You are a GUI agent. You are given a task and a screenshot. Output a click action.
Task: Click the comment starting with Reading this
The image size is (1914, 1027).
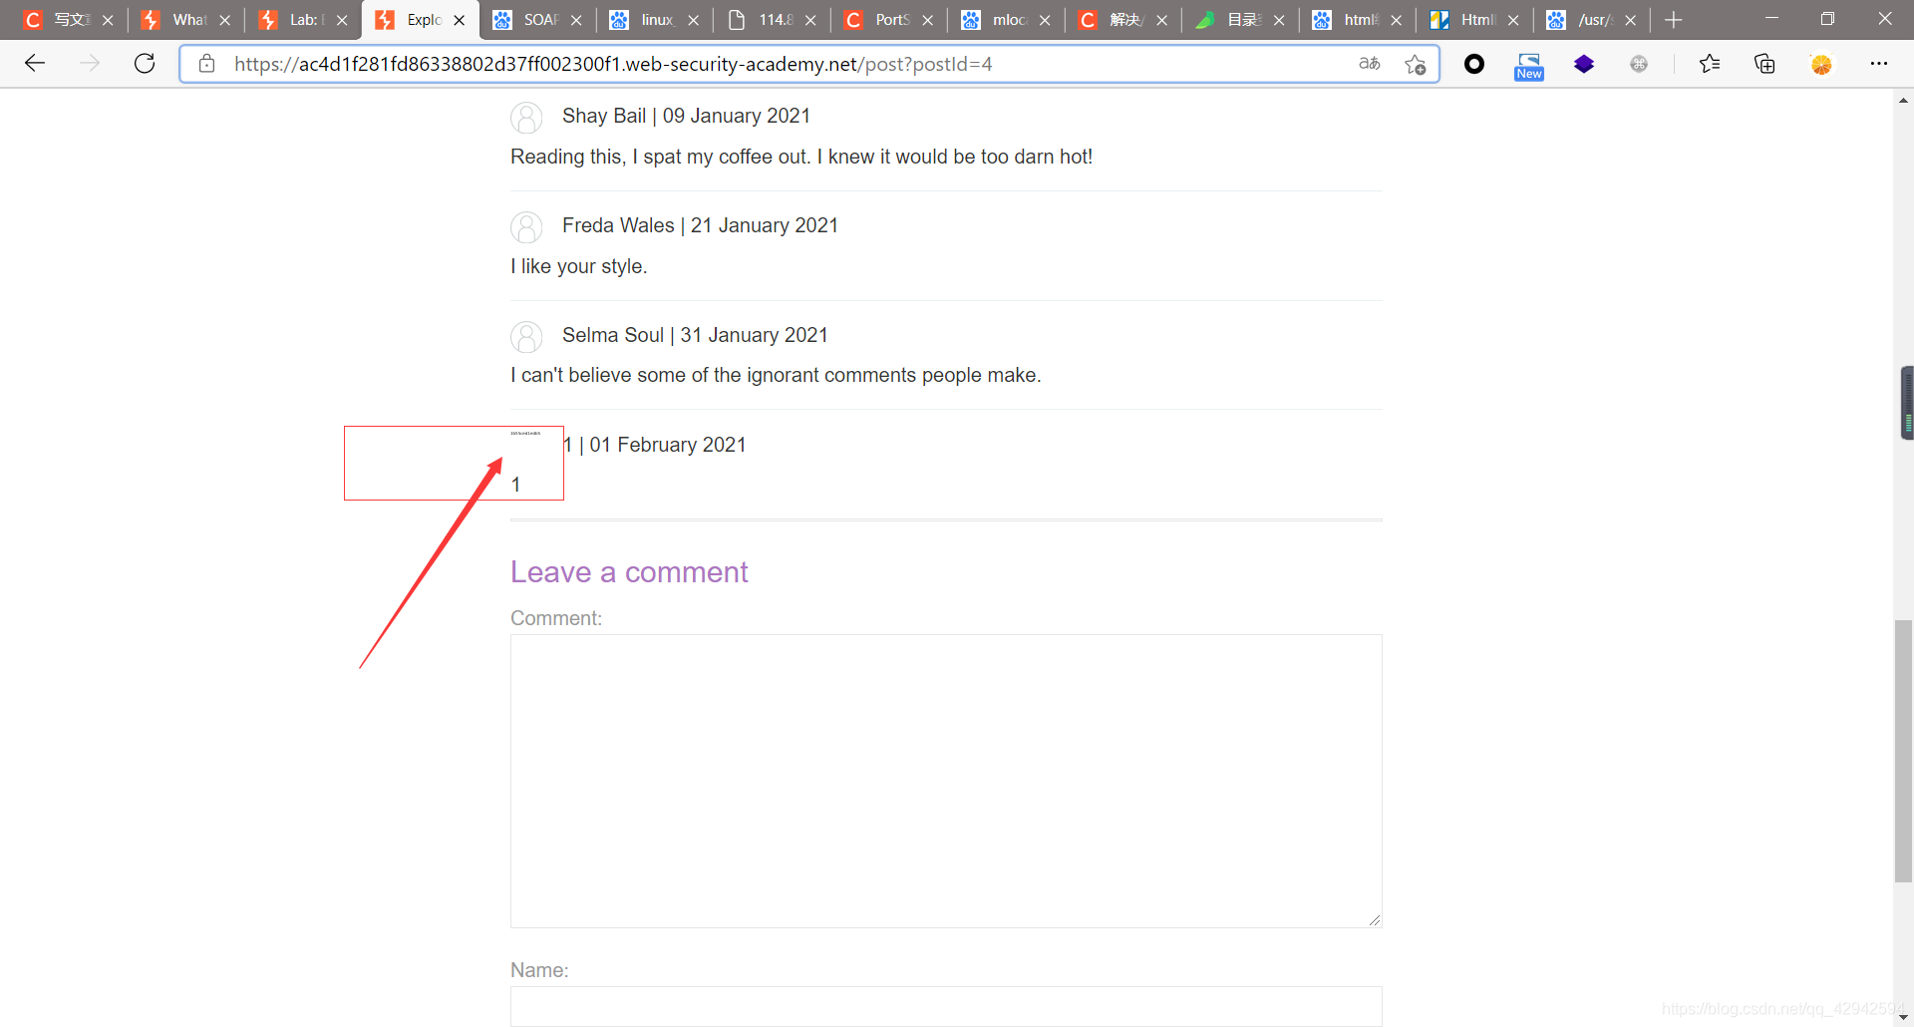[x=801, y=157]
